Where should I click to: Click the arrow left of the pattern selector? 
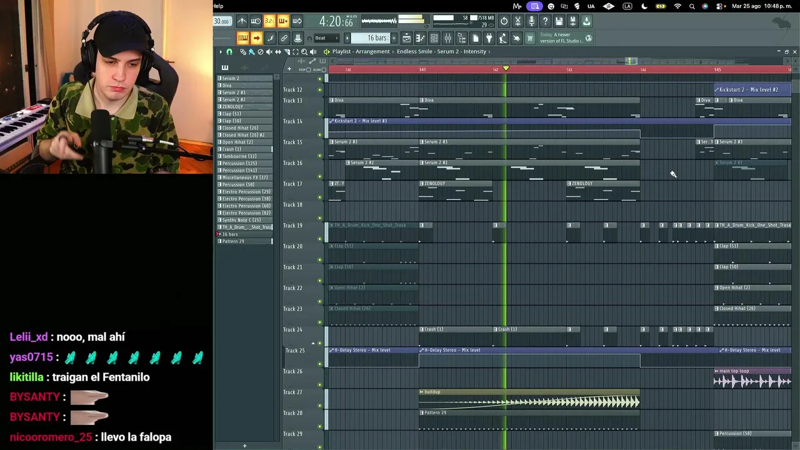pyautogui.click(x=347, y=38)
